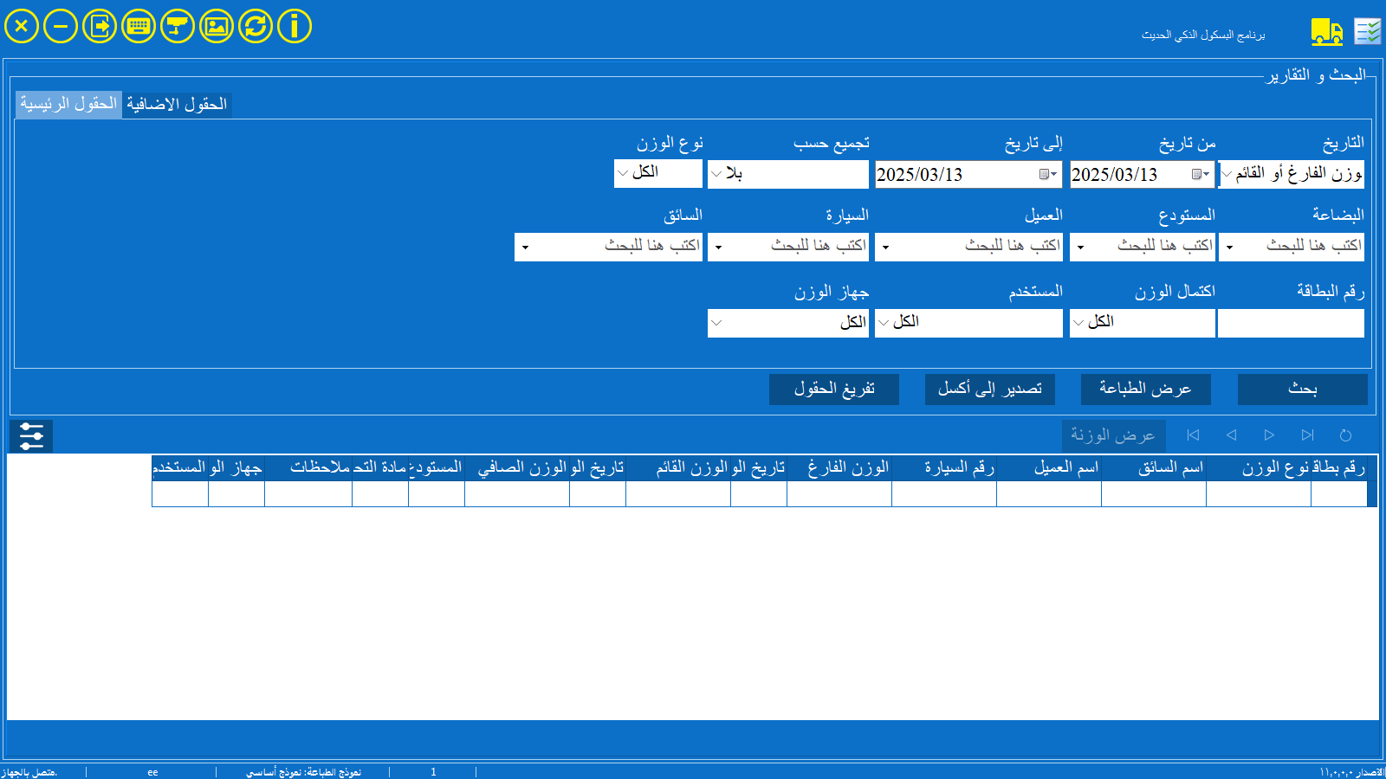Open the image gallery icon
Image resolution: width=1386 pixels, height=779 pixels.
pyautogui.click(x=217, y=26)
